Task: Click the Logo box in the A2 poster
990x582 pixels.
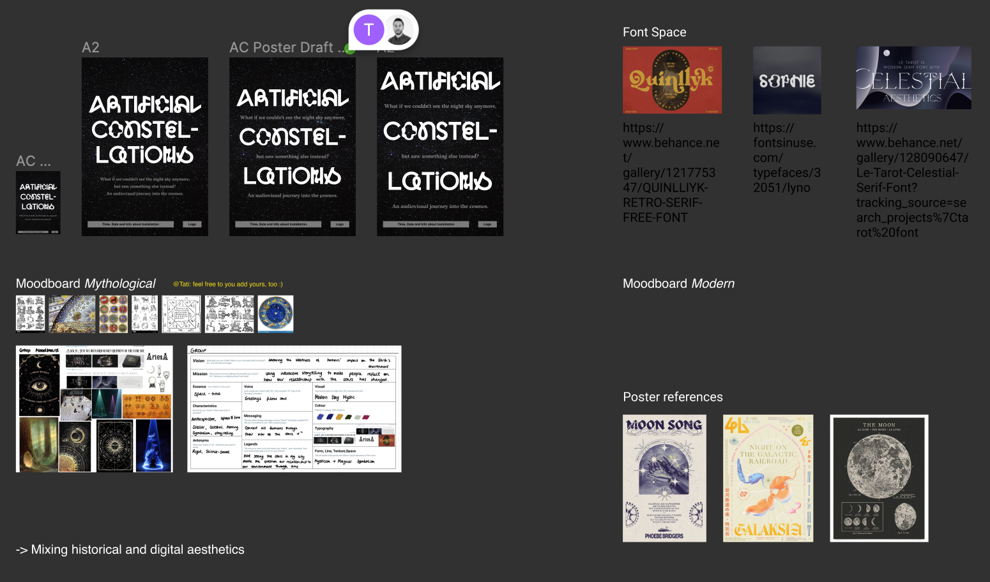Action: click(192, 224)
